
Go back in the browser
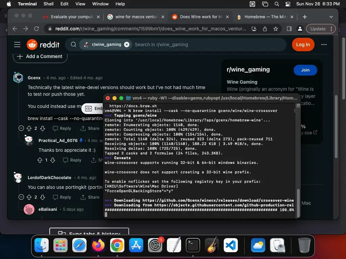click(15, 29)
